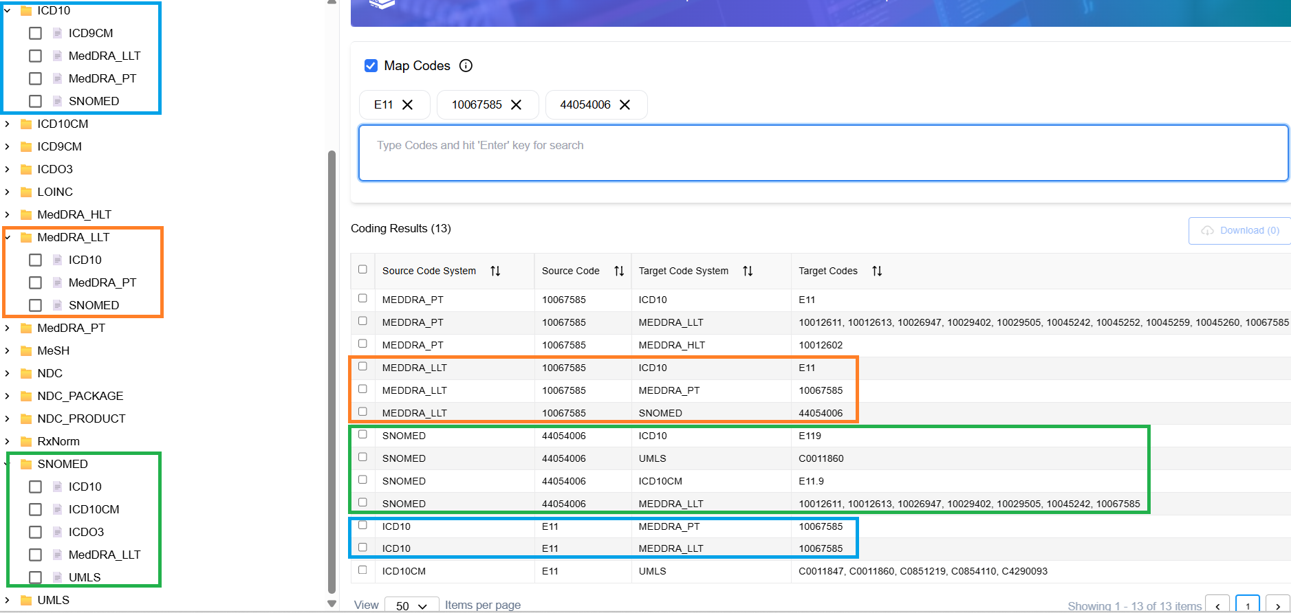1291x613 pixels.
Task: Open the Map Codes info tooltip icon
Action: [x=466, y=66]
